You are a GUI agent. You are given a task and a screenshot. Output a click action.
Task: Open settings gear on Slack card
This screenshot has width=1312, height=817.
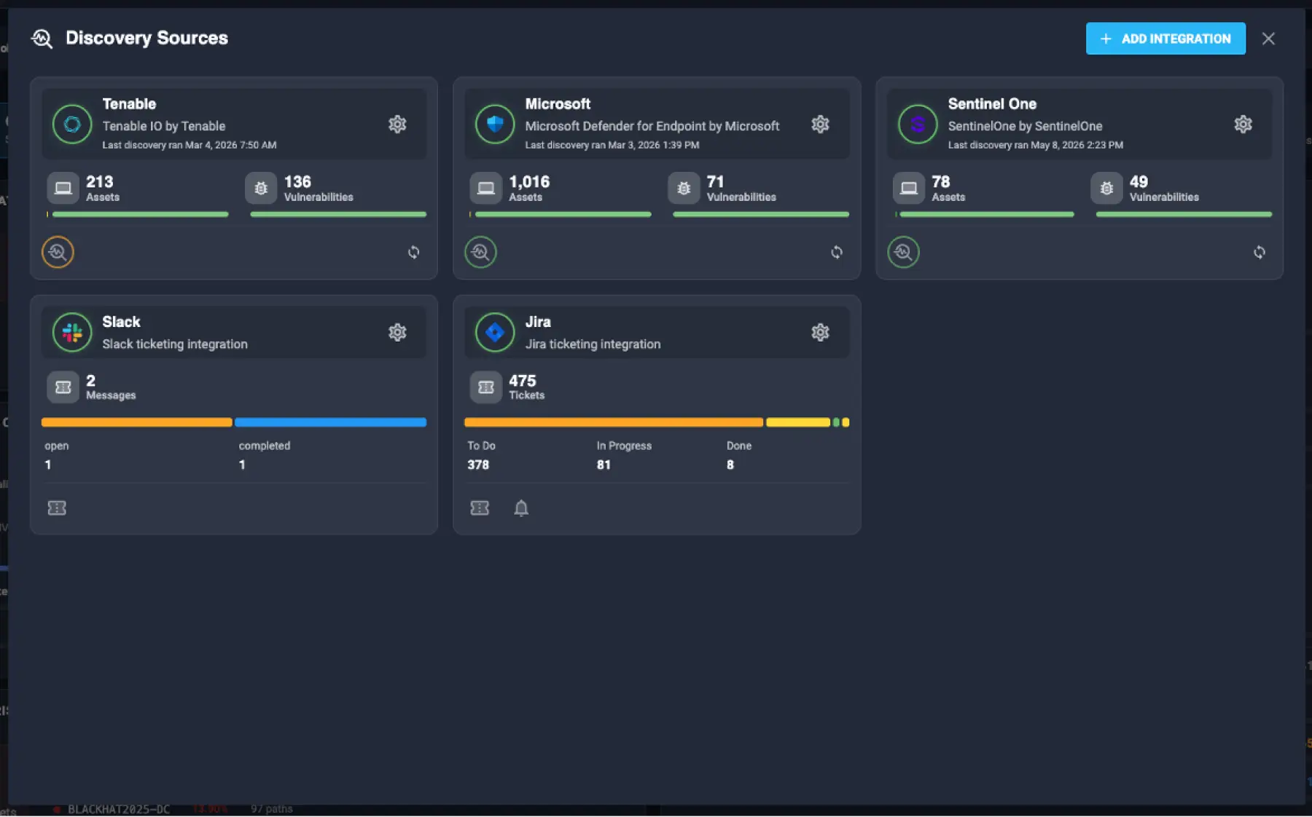[x=397, y=333]
